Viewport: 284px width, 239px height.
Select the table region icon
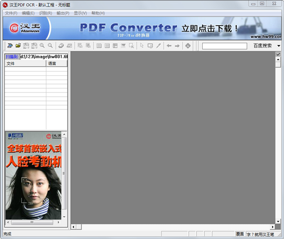(115, 46)
